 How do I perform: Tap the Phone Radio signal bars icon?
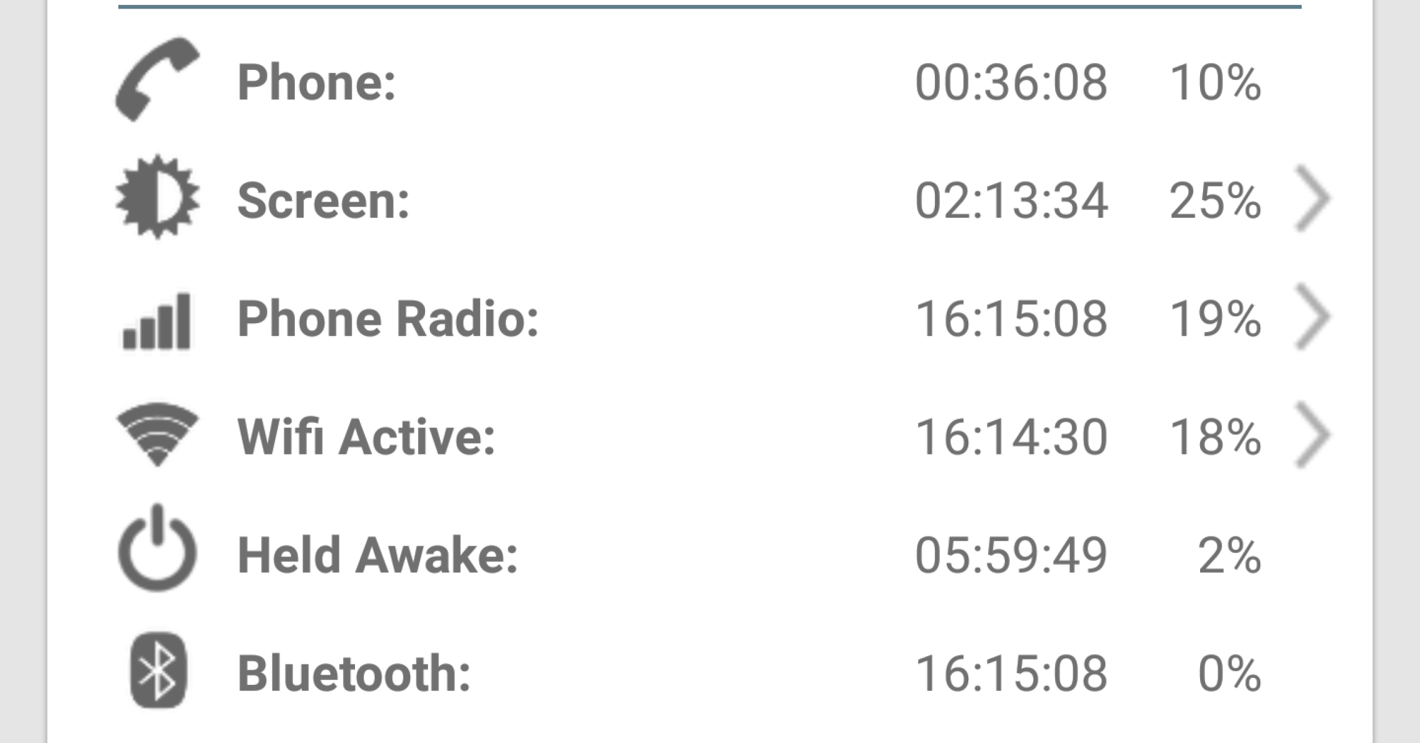click(x=157, y=321)
